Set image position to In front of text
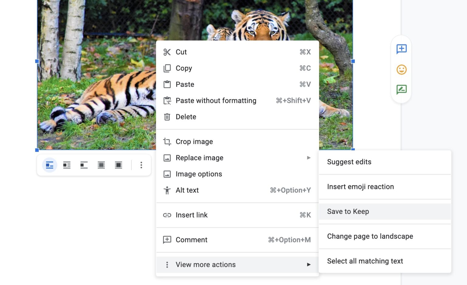 [119, 165]
